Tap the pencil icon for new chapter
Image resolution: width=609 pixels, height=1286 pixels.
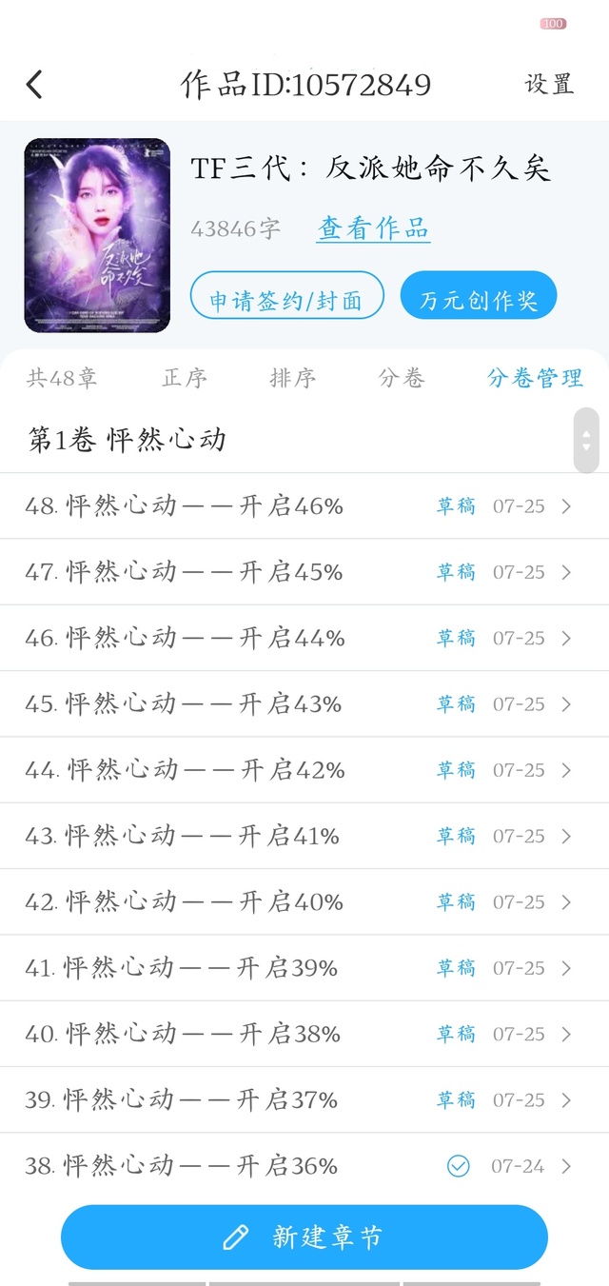[235, 1237]
